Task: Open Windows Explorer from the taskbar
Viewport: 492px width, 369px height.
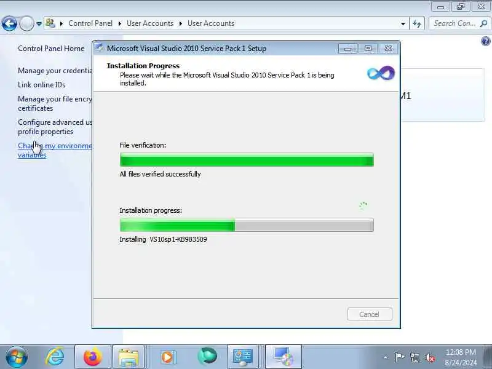Action: click(x=129, y=357)
